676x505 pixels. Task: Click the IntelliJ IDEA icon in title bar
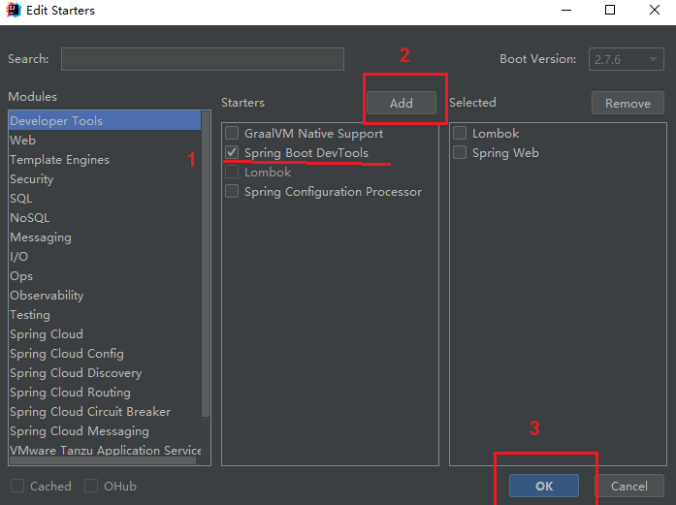(14, 10)
